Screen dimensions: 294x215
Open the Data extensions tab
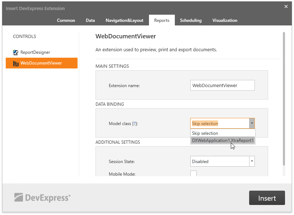(90, 20)
